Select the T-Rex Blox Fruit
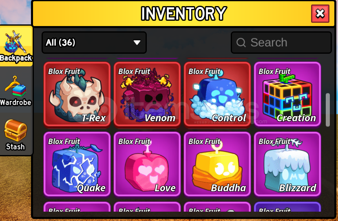 tap(77, 94)
